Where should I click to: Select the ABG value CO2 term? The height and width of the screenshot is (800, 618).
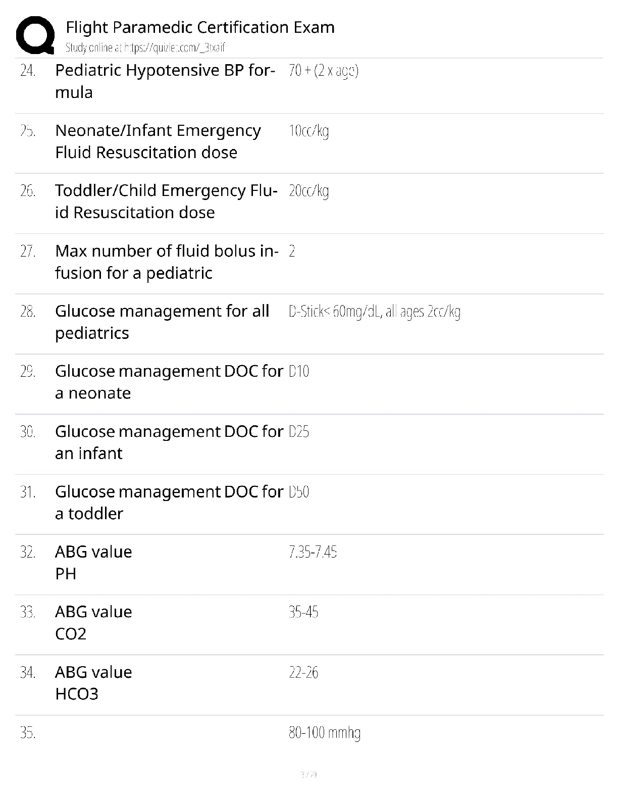click(93, 622)
